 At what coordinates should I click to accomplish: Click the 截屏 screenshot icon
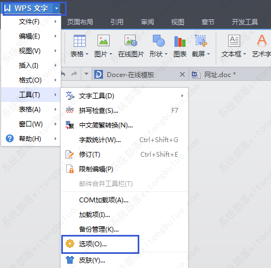point(201,40)
